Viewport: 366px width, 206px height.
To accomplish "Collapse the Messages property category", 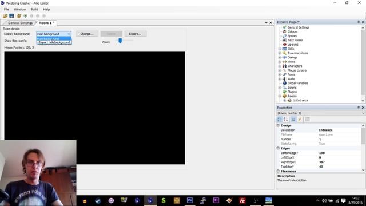I will tap(278, 171).
